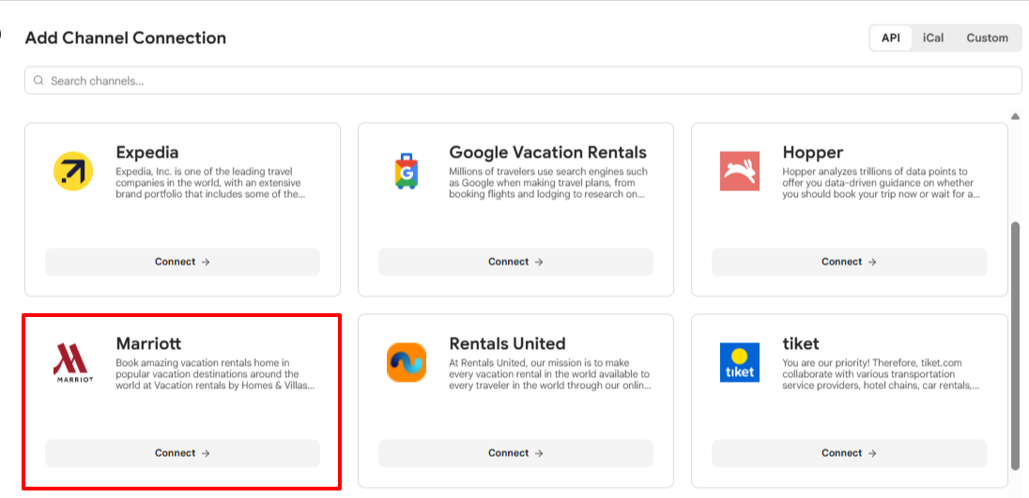Image resolution: width=1029 pixels, height=498 pixels.
Task: Switch to the Custom tab
Action: click(987, 38)
